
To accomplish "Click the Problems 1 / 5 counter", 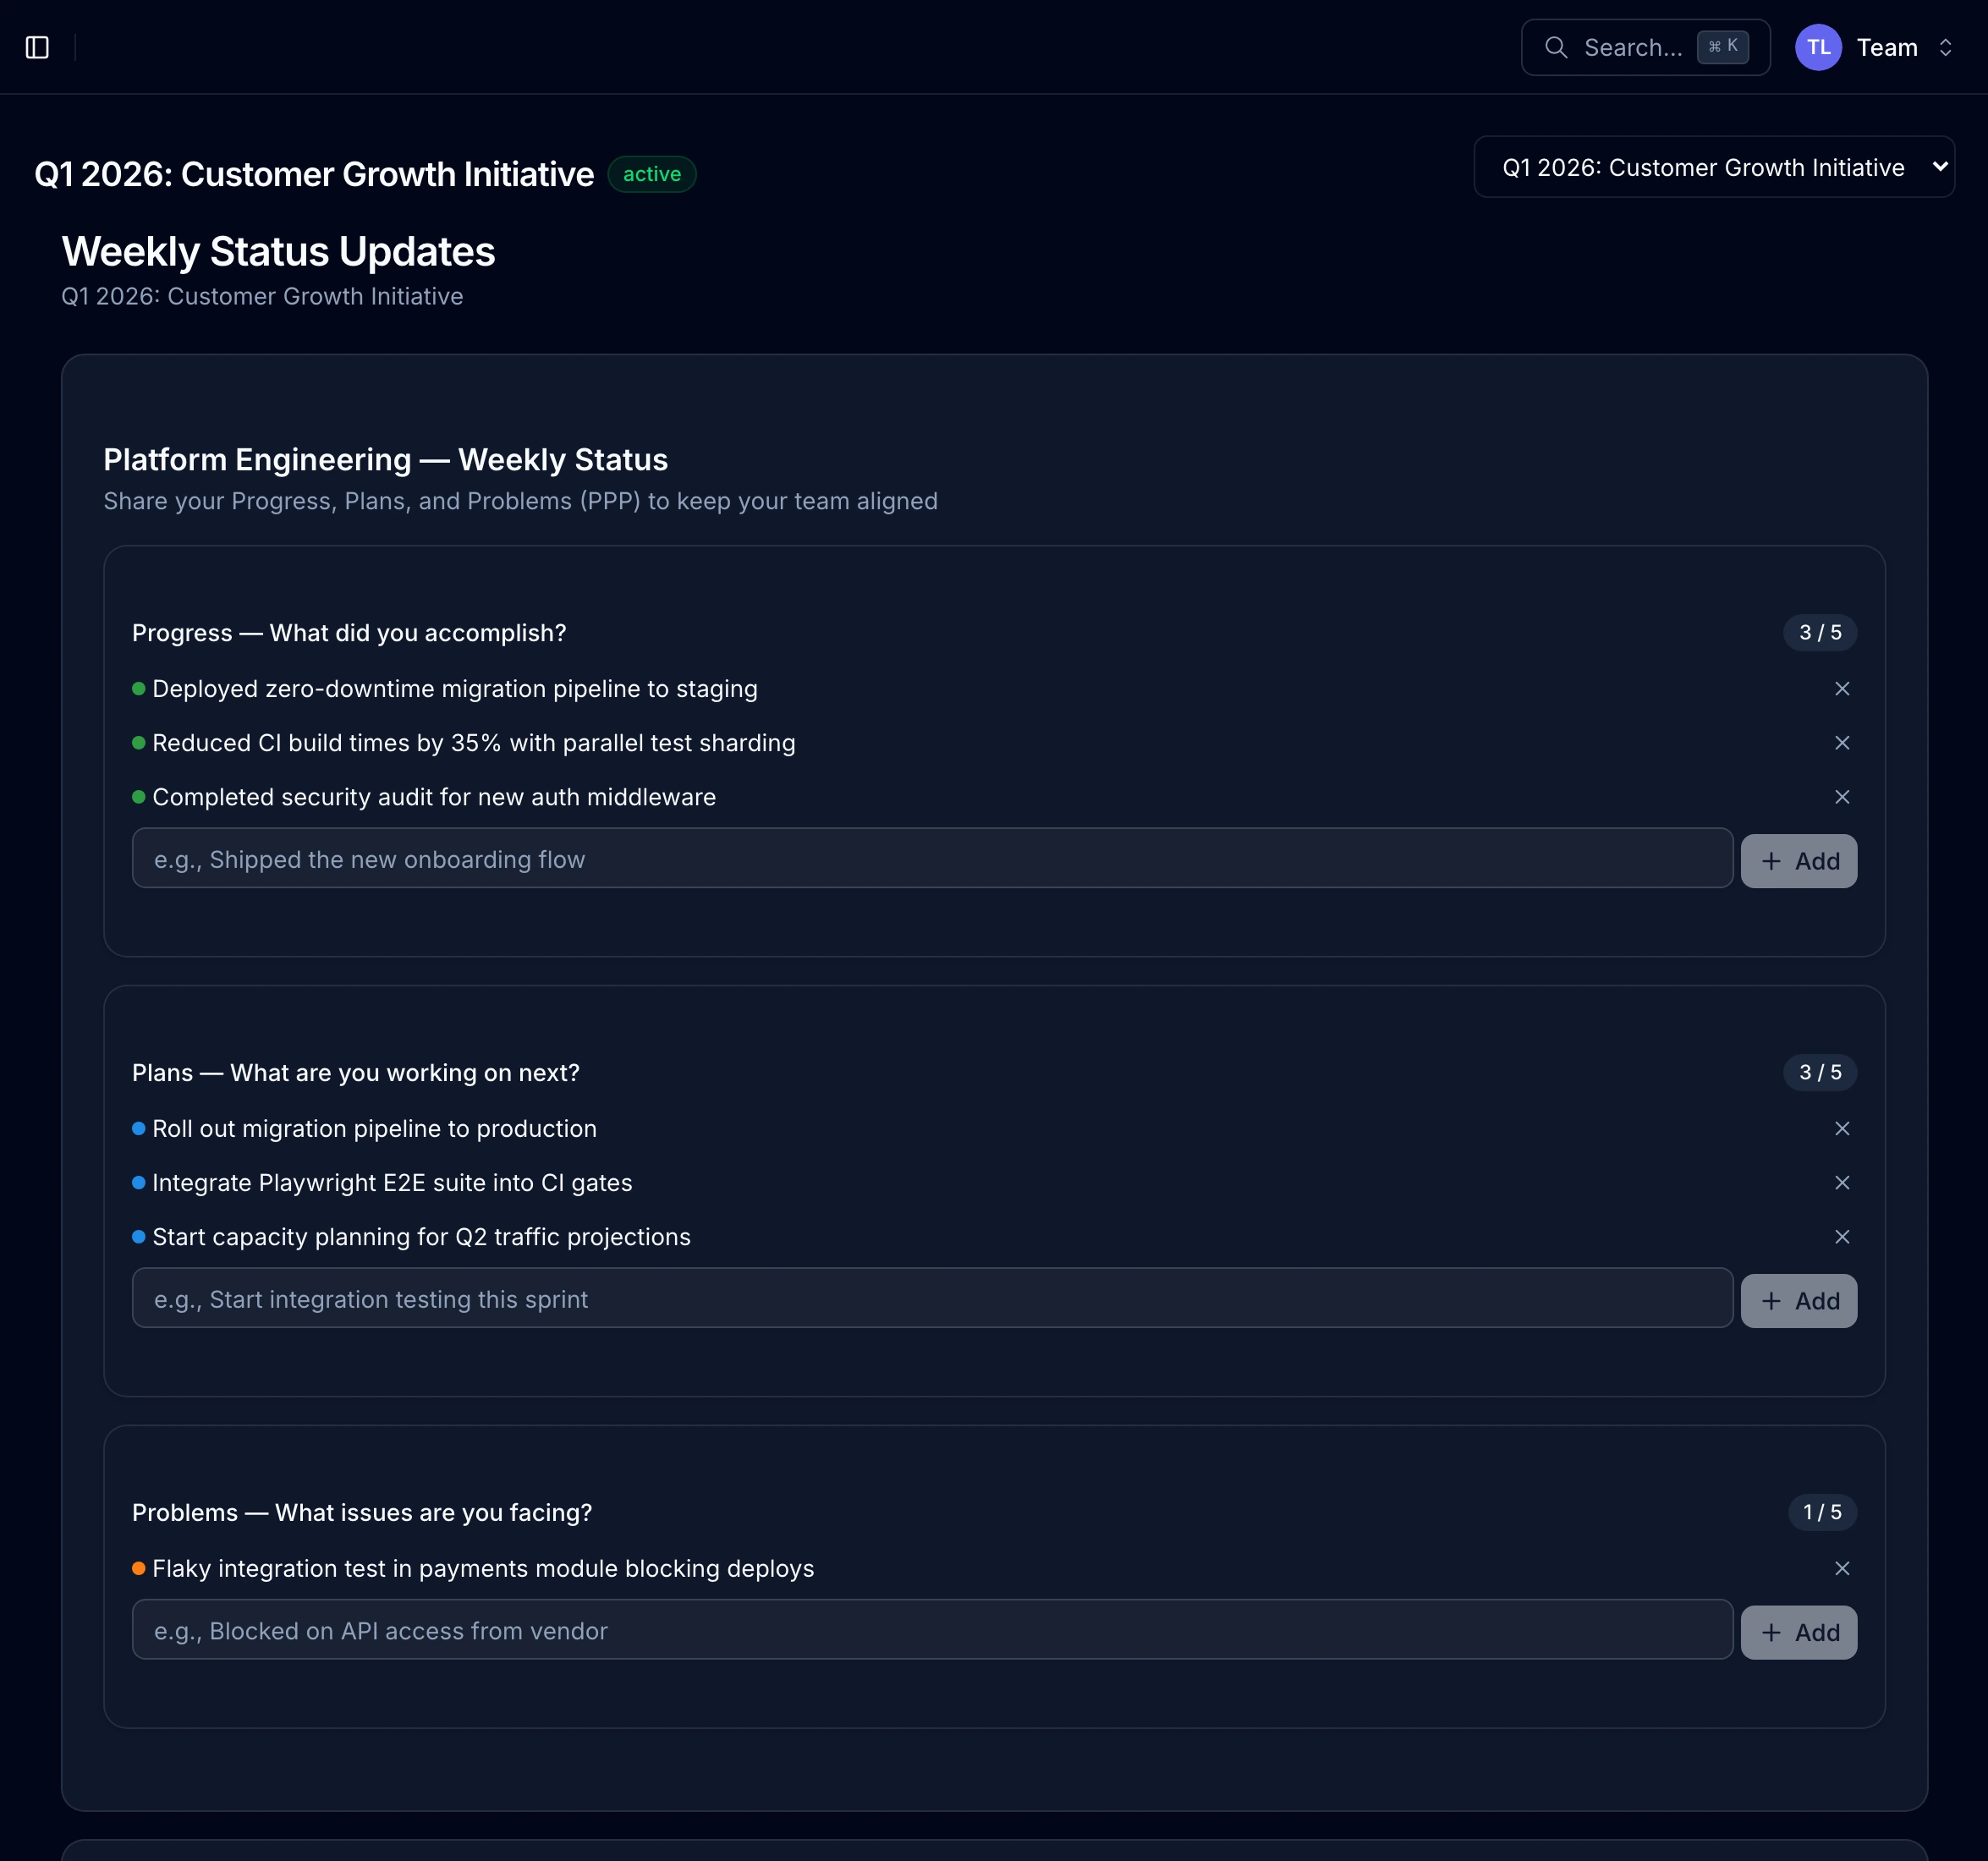I will click(1821, 1512).
